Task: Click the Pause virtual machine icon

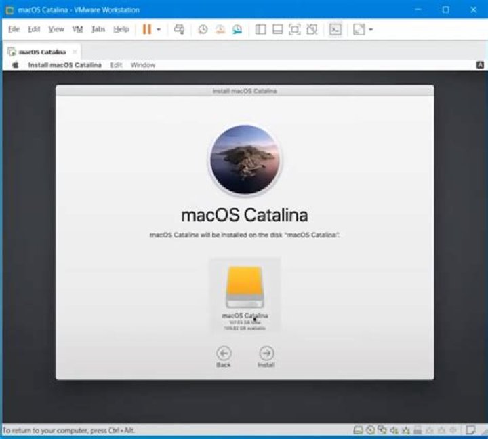Action: (x=146, y=29)
